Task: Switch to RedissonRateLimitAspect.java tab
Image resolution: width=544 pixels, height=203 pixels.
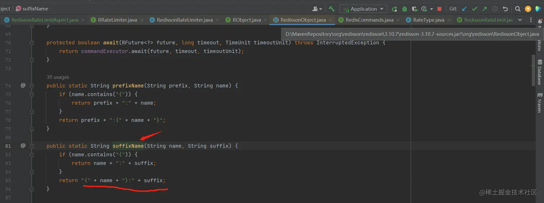Action: tap(45, 20)
